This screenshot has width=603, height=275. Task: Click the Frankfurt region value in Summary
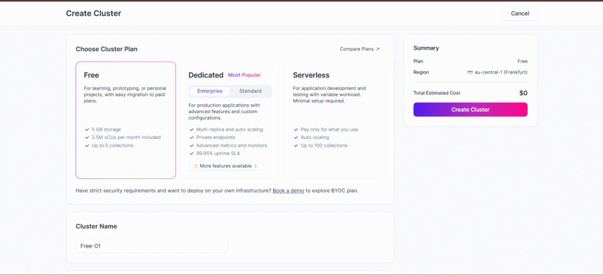[501, 72]
